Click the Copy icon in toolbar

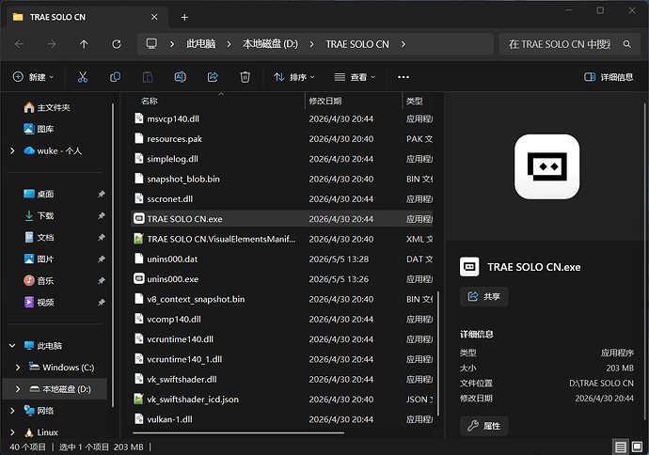tap(115, 77)
